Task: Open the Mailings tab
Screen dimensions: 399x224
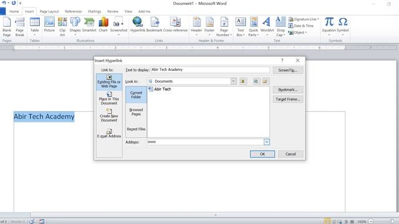Action: tap(94, 11)
